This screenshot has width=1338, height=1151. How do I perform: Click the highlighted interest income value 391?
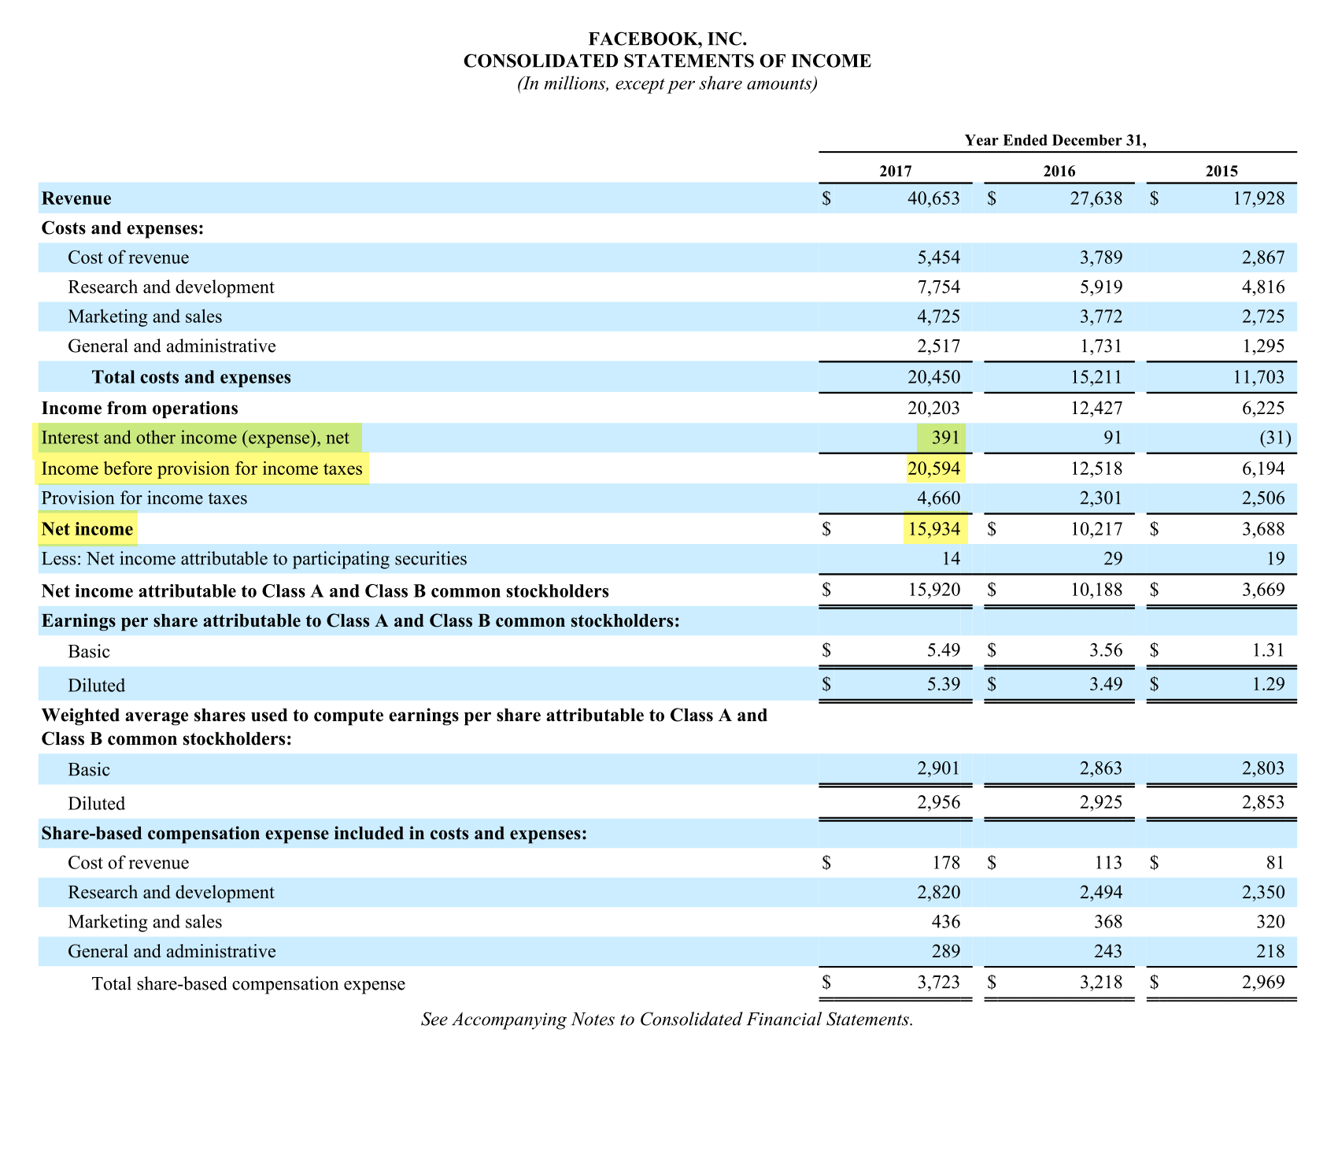[945, 438]
